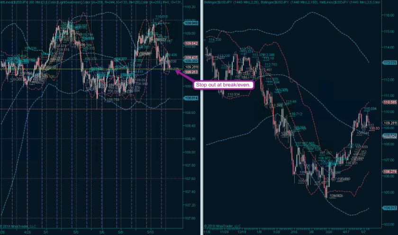
Task: Click the 1/9 date on the daily time axis
Action: pyautogui.click(x=259, y=232)
